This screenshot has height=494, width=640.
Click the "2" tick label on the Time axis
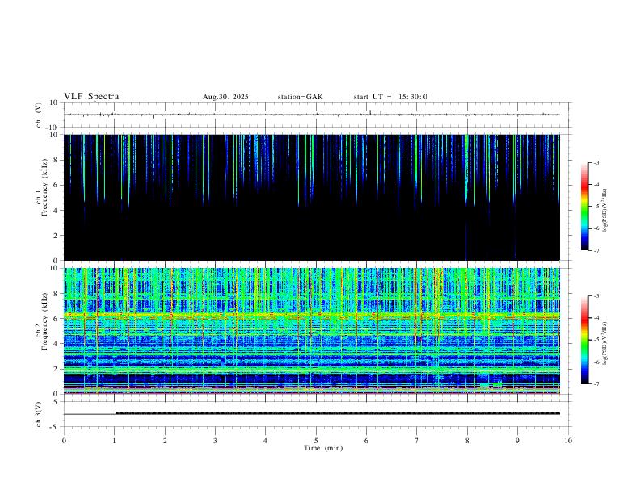tap(165, 441)
